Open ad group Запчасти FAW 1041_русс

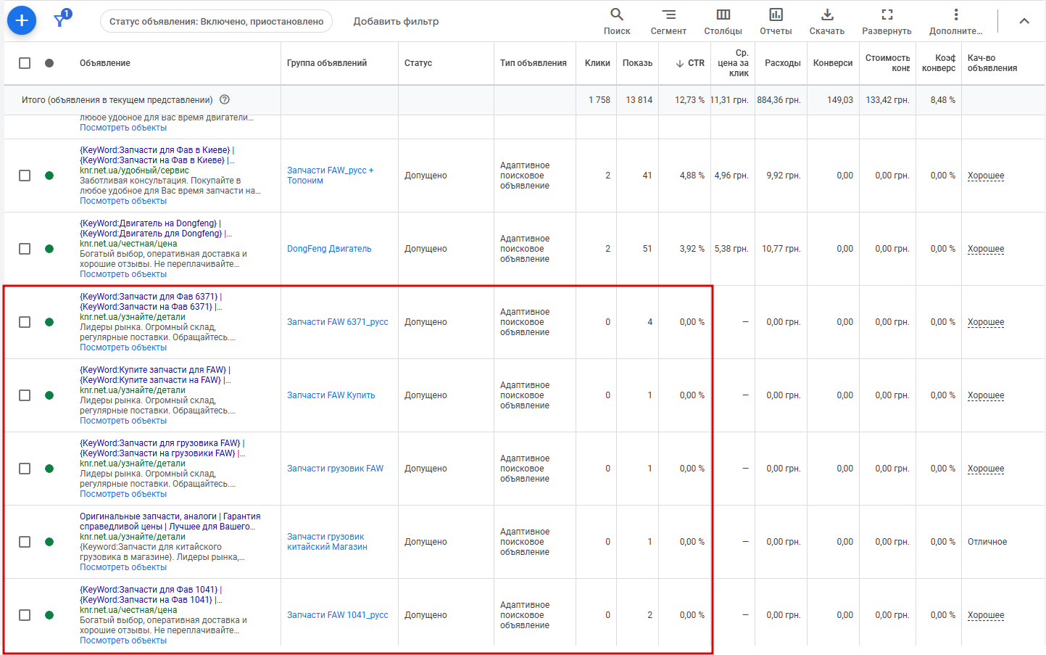[x=338, y=615]
